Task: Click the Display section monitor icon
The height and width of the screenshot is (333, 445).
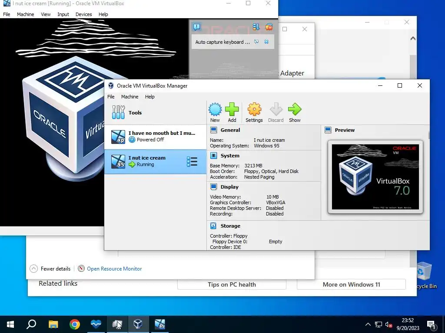Action: [214, 186]
